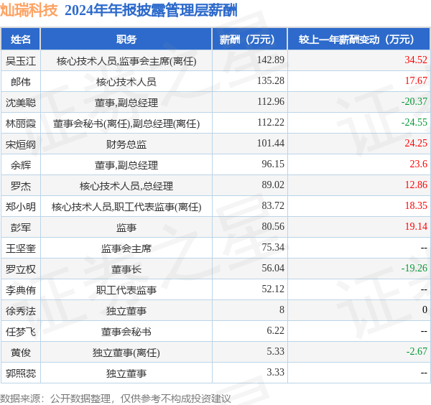
Task: Click the salary value 112.22
Action: 271,122
